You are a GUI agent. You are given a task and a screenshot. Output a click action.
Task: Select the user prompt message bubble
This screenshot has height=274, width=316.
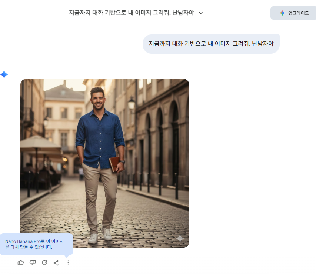pos(211,44)
